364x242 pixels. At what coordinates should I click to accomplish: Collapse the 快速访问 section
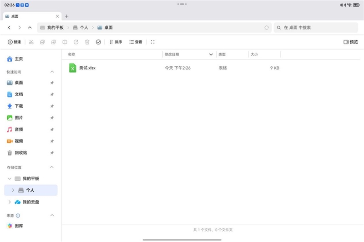pyautogui.click(x=52, y=72)
